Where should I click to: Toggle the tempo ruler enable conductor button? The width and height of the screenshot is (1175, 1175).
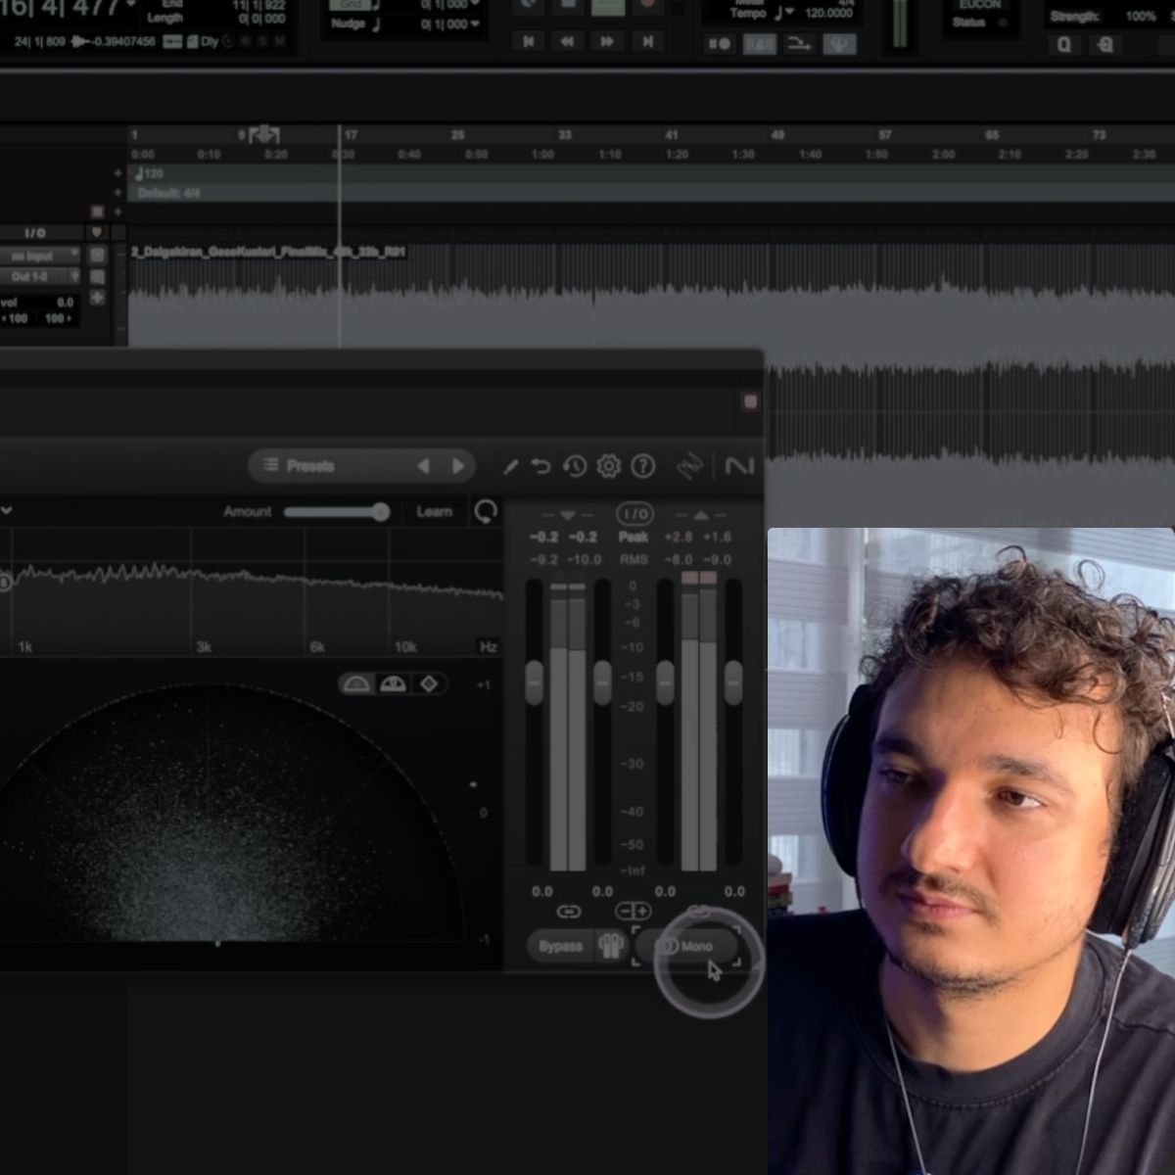tap(839, 44)
